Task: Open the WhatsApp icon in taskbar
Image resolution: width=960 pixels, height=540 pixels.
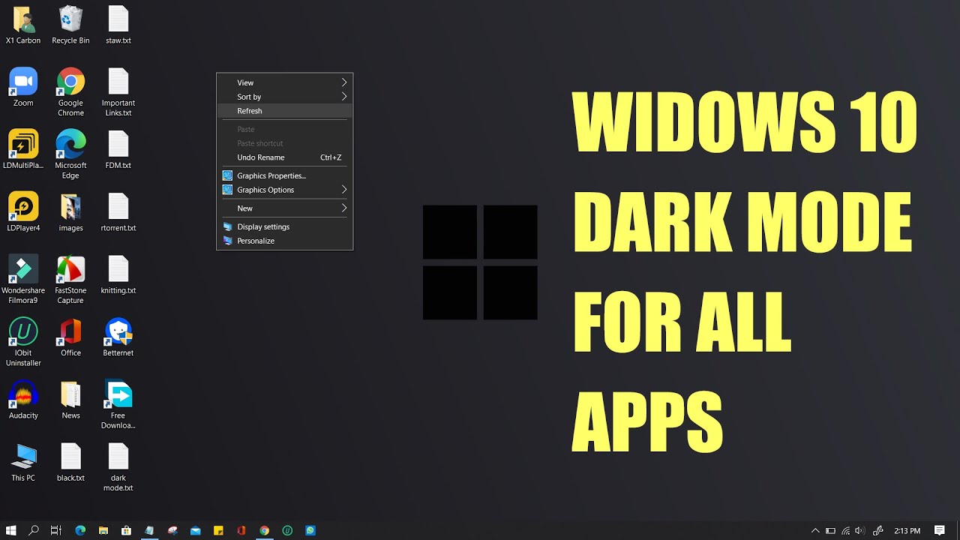Action: pyautogui.click(x=310, y=530)
